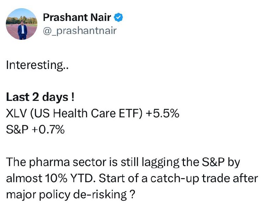Open the @_prashantnair handle link
This screenshot has width=274, height=211.
[x=79, y=31]
